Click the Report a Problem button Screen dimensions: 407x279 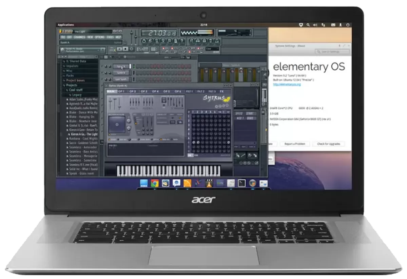(295, 144)
